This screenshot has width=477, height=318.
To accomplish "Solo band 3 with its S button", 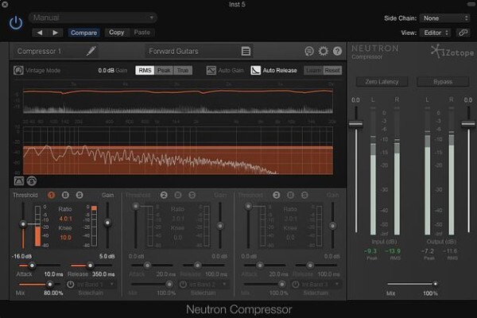I will pos(304,195).
